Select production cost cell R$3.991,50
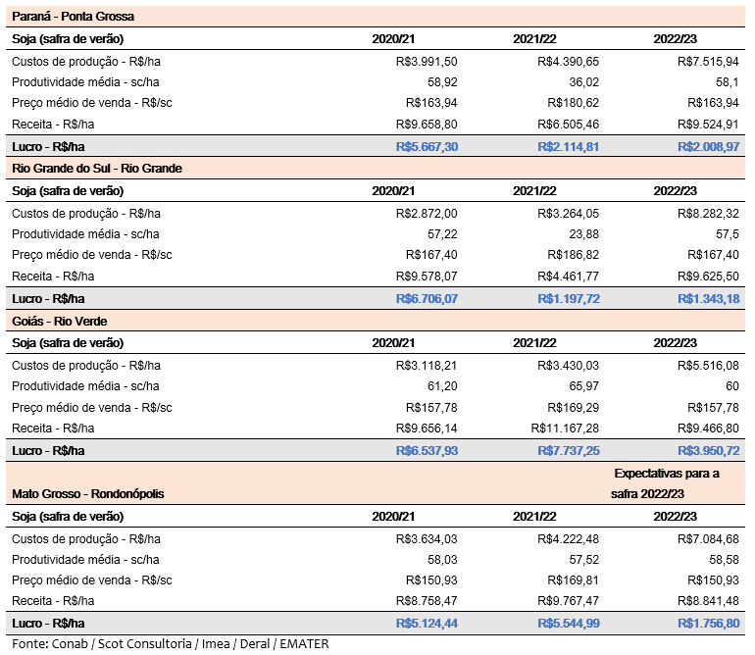The height and width of the screenshot is (655, 755). pyautogui.click(x=427, y=61)
